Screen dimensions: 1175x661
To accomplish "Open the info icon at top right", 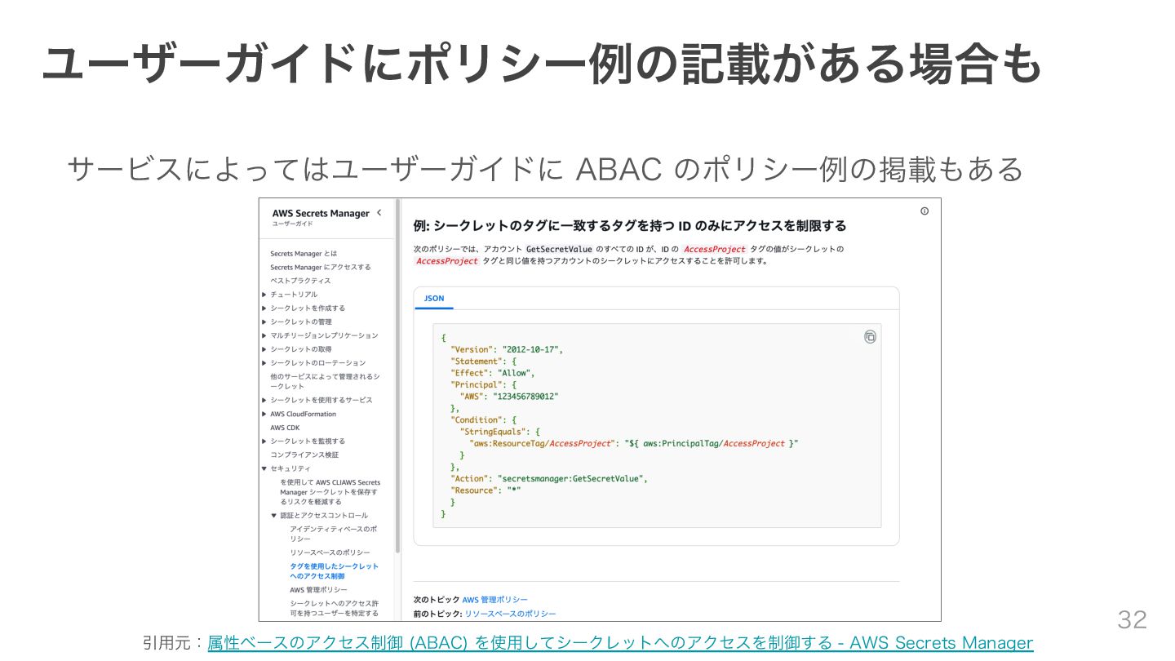I will click(924, 211).
